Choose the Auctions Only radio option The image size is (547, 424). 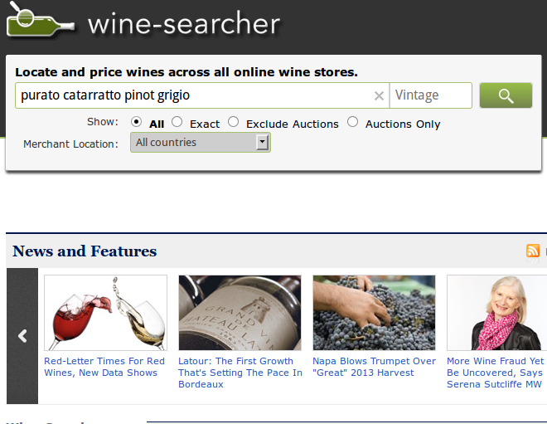[353, 122]
